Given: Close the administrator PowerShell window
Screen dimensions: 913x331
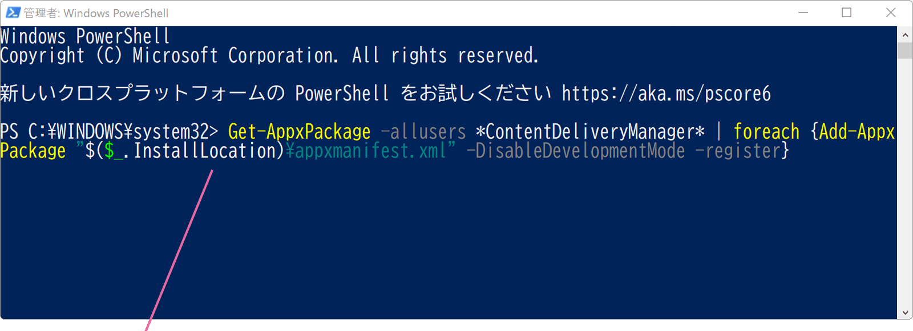Looking at the screenshot, I should click(x=891, y=13).
